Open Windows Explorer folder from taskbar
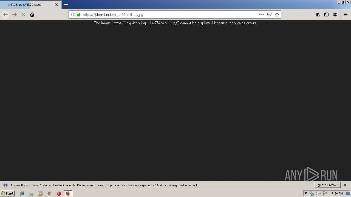This screenshot has width=351, height=197. (31, 193)
